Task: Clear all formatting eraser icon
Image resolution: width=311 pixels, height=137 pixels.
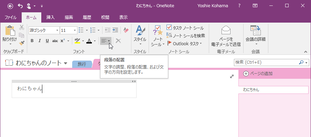Action: (126, 30)
